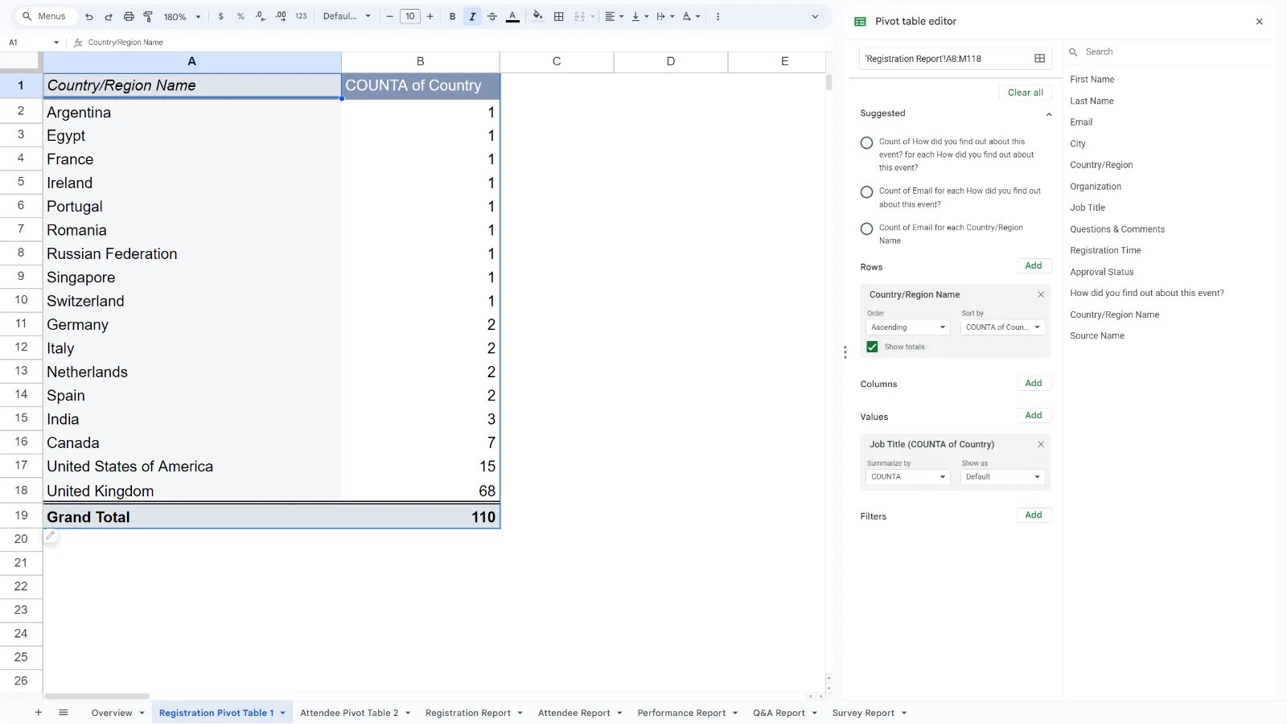Open the text rotation options
The width and height of the screenshot is (1287, 724).
[691, 16]
